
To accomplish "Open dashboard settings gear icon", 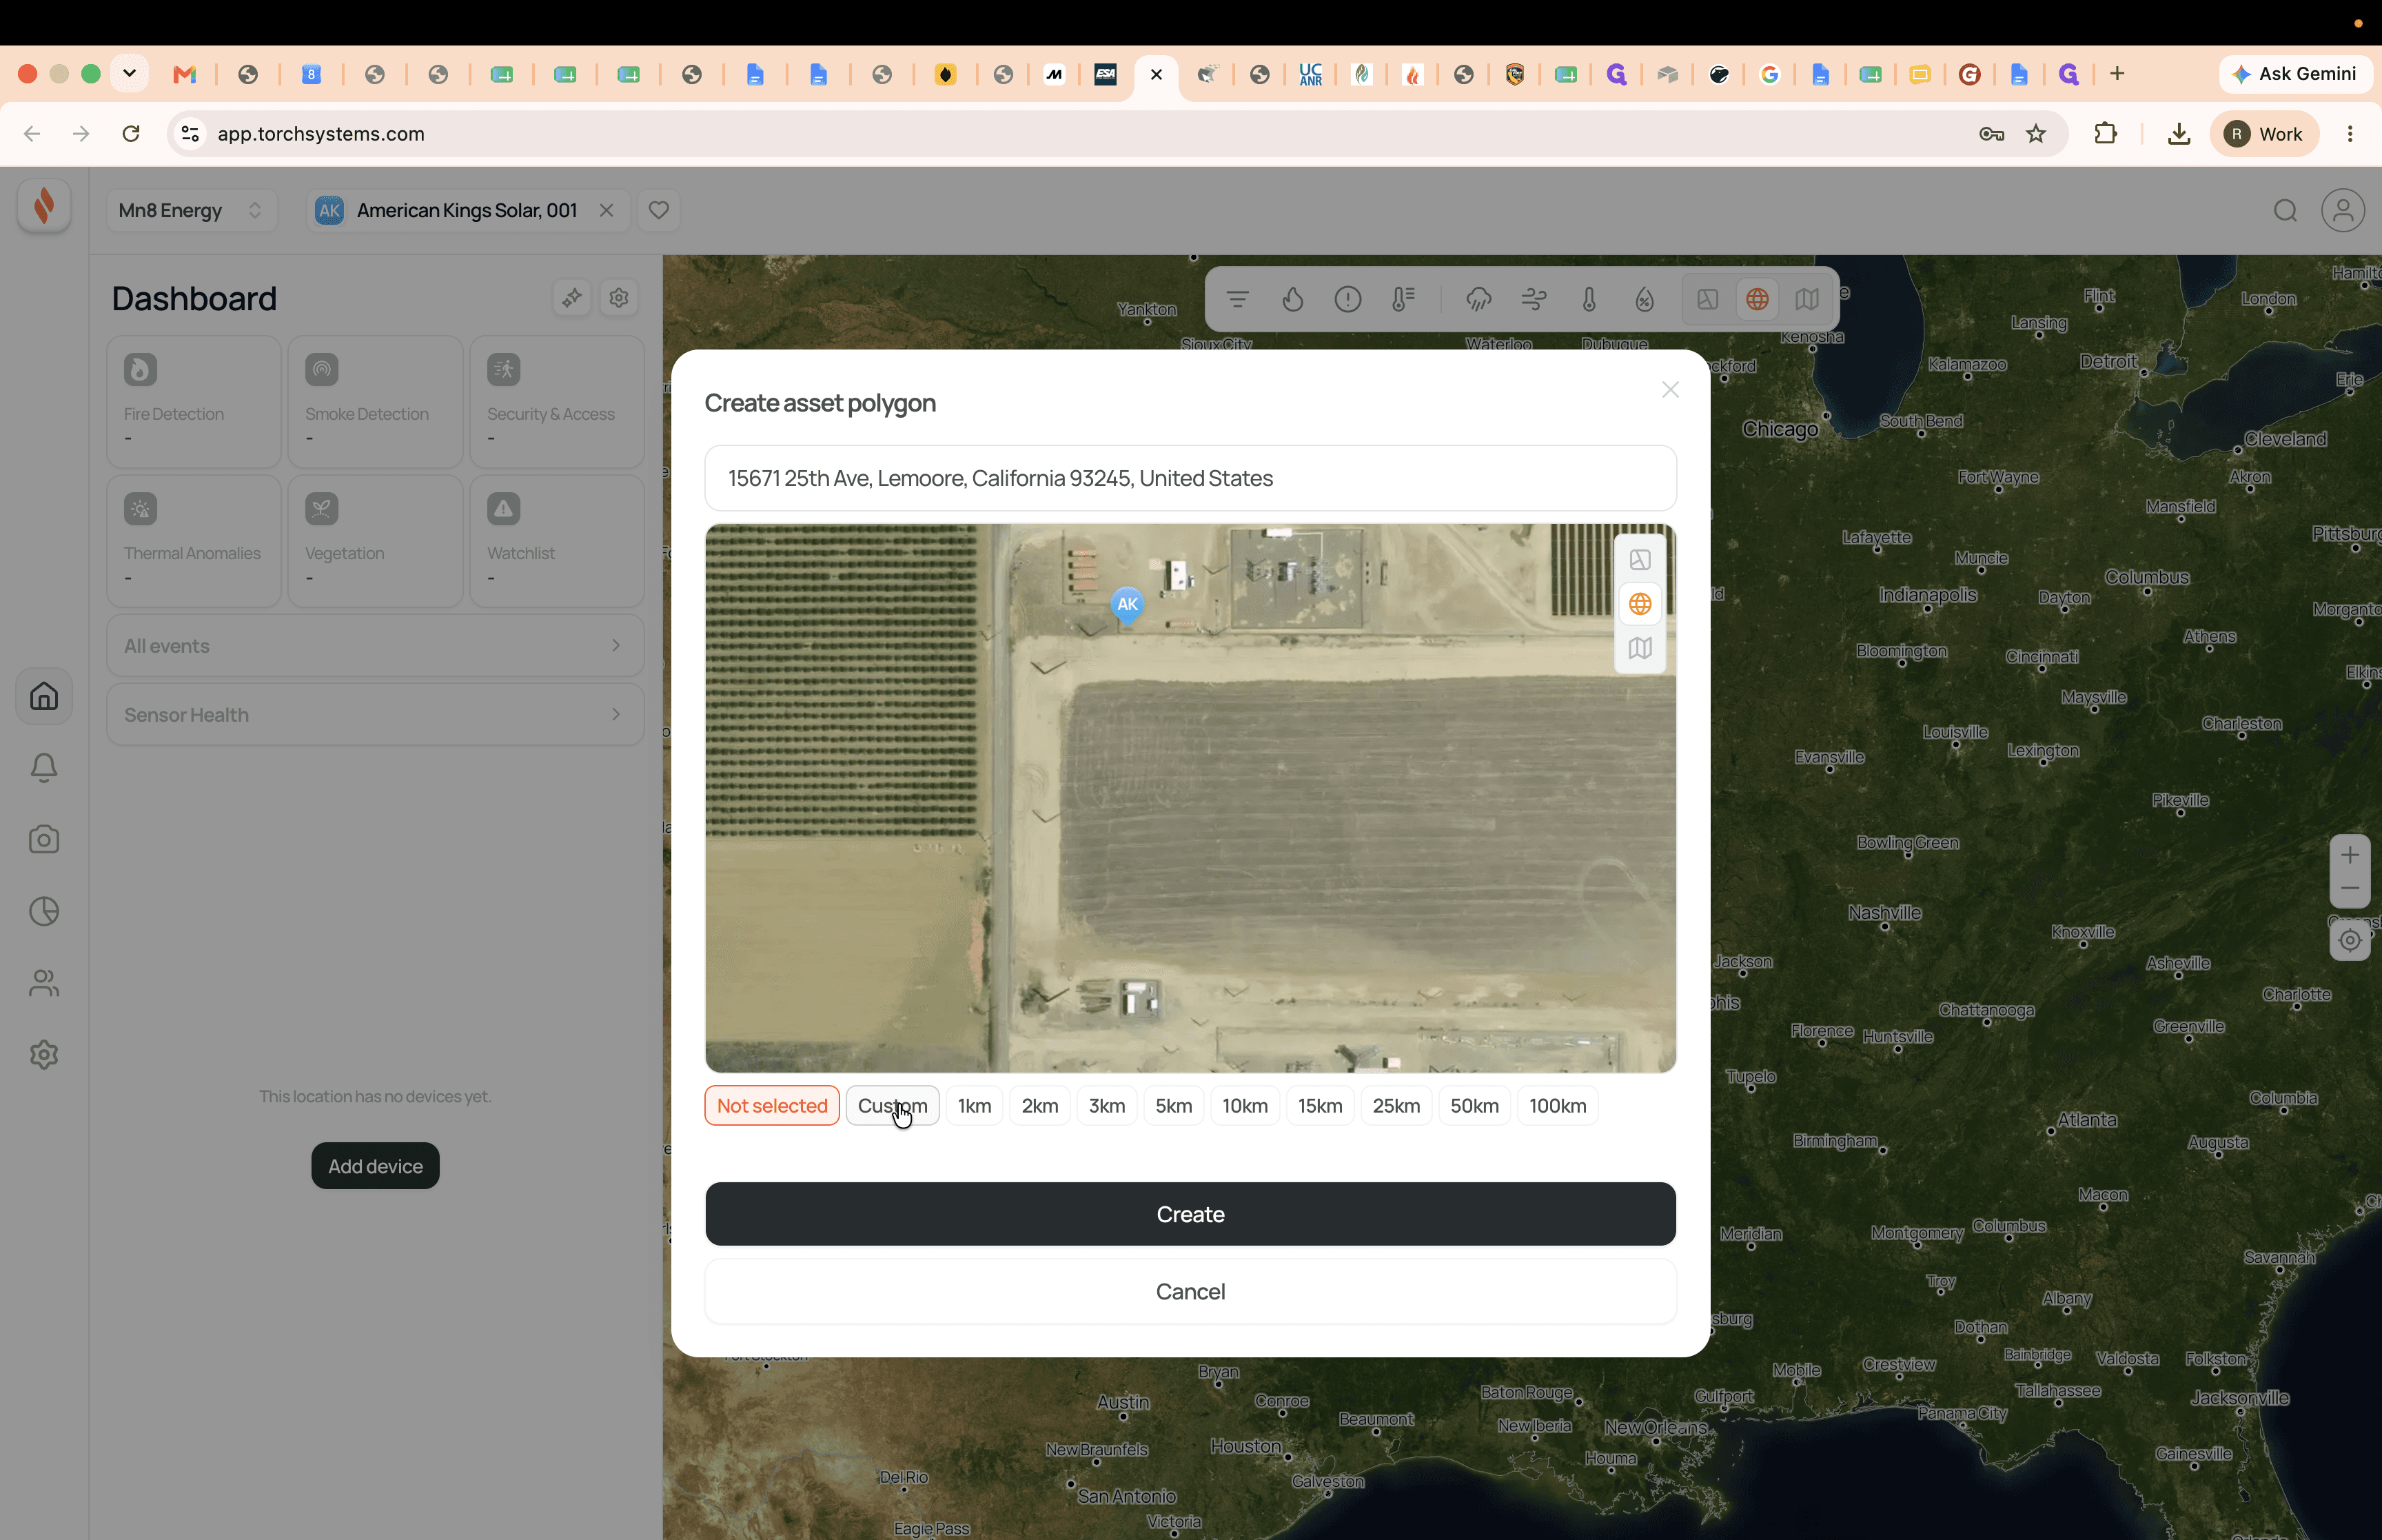I will [619, 298].
